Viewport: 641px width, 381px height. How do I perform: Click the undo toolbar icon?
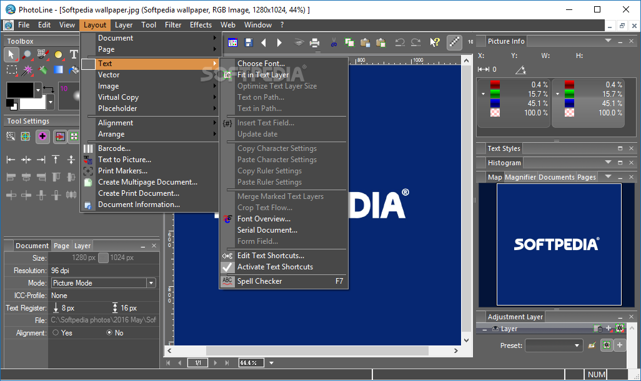tap(399, 42)
